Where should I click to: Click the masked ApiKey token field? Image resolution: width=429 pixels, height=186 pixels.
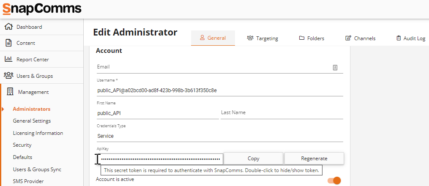point(161,159)
